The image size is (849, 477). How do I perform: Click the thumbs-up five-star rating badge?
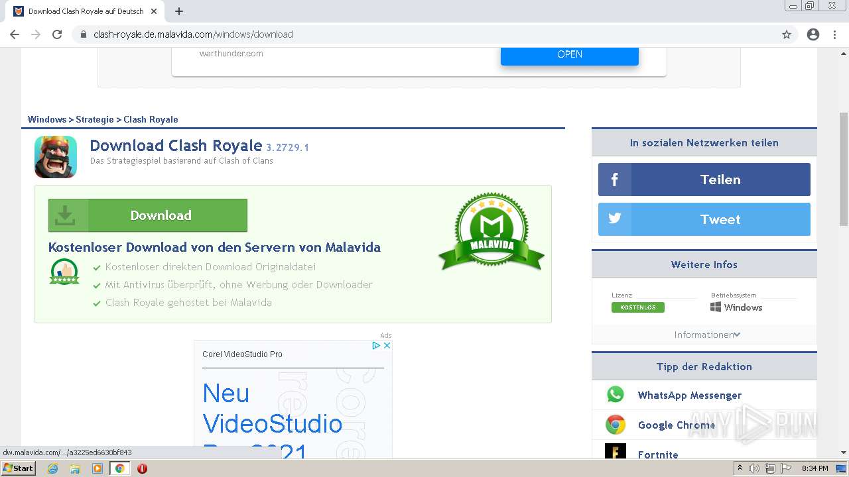click(x=64, y=272)
